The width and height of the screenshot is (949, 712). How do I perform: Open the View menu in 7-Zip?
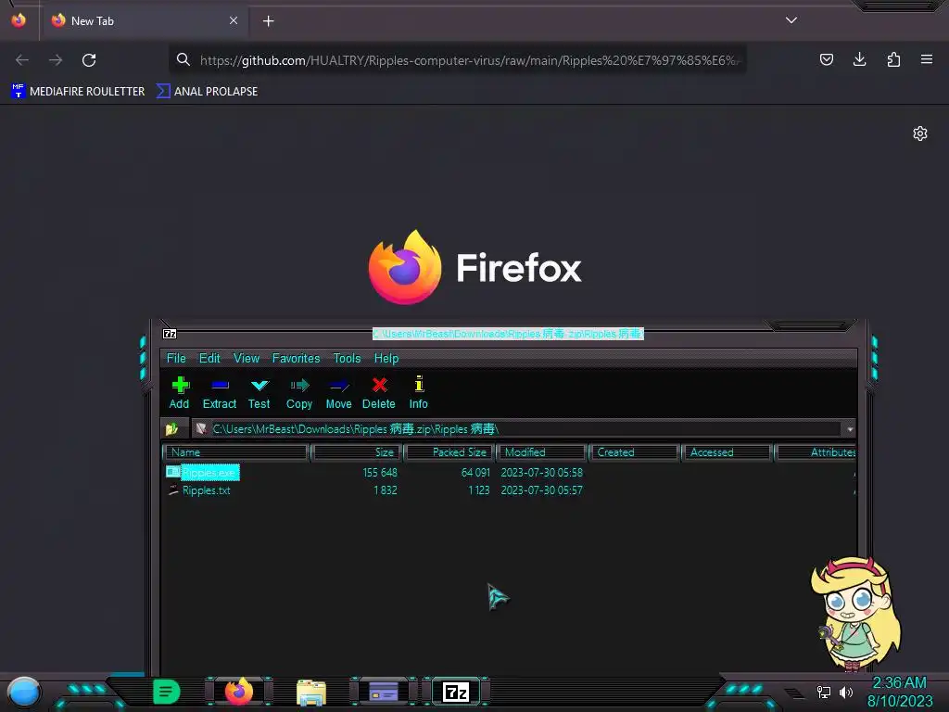247,359
